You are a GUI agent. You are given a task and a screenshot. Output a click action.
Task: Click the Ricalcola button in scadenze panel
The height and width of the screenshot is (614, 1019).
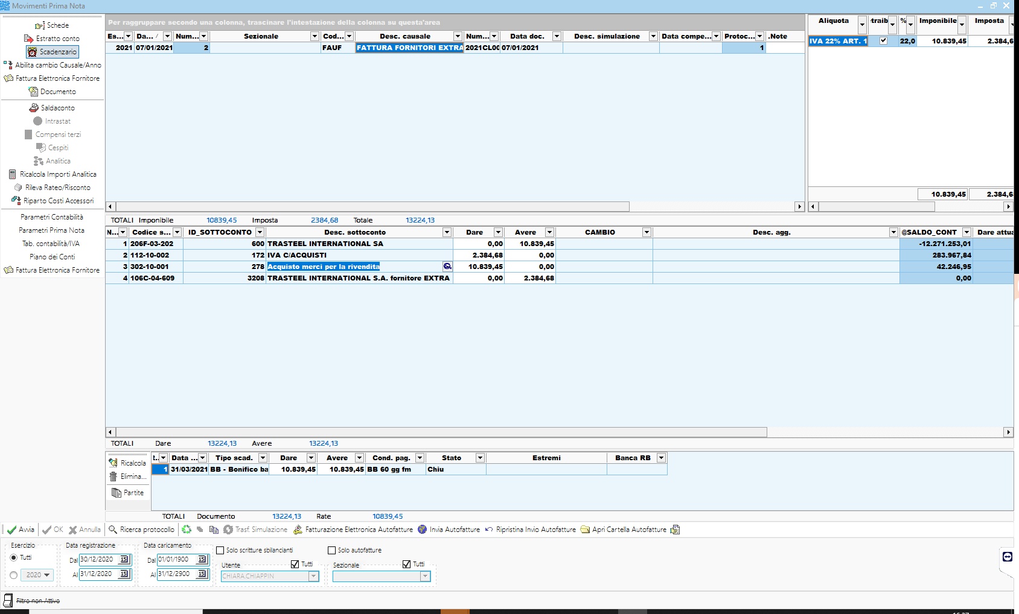127,463
